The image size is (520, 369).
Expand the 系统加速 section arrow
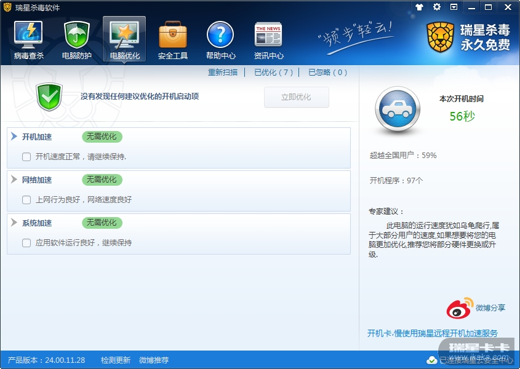pos(14,223)
